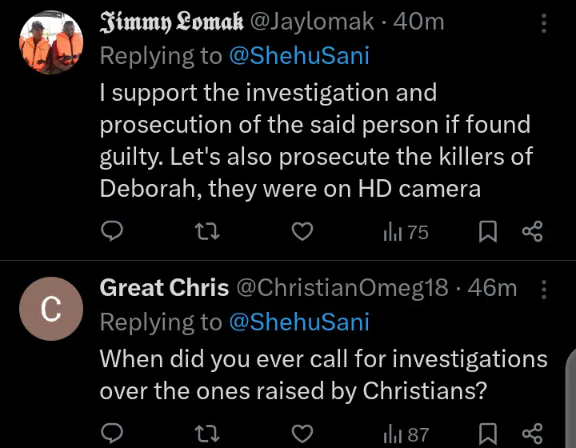Retweet Great Chris's reply
Screen dimensions: 576x448
(206, 434)
